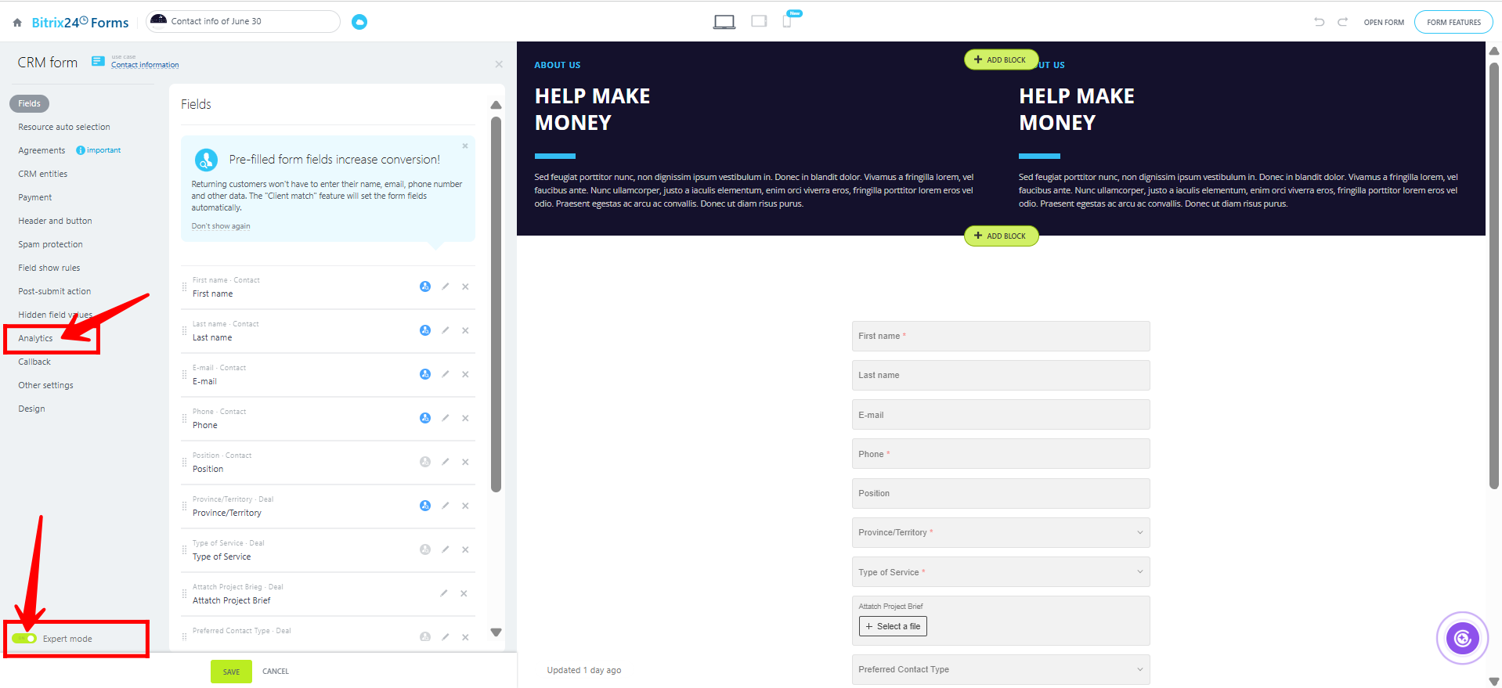Toggle autofill for Position field
Screen dimensions: 1502x688
[425, 462]
